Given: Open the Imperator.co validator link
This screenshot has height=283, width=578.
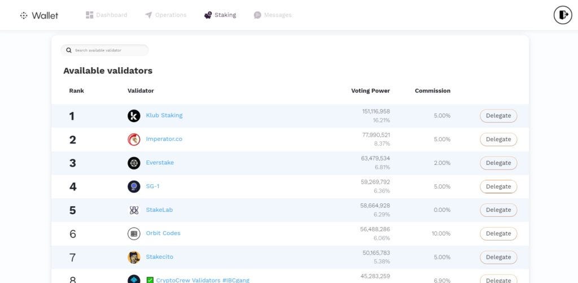Looking at the screenshot, I should [164, 139].
